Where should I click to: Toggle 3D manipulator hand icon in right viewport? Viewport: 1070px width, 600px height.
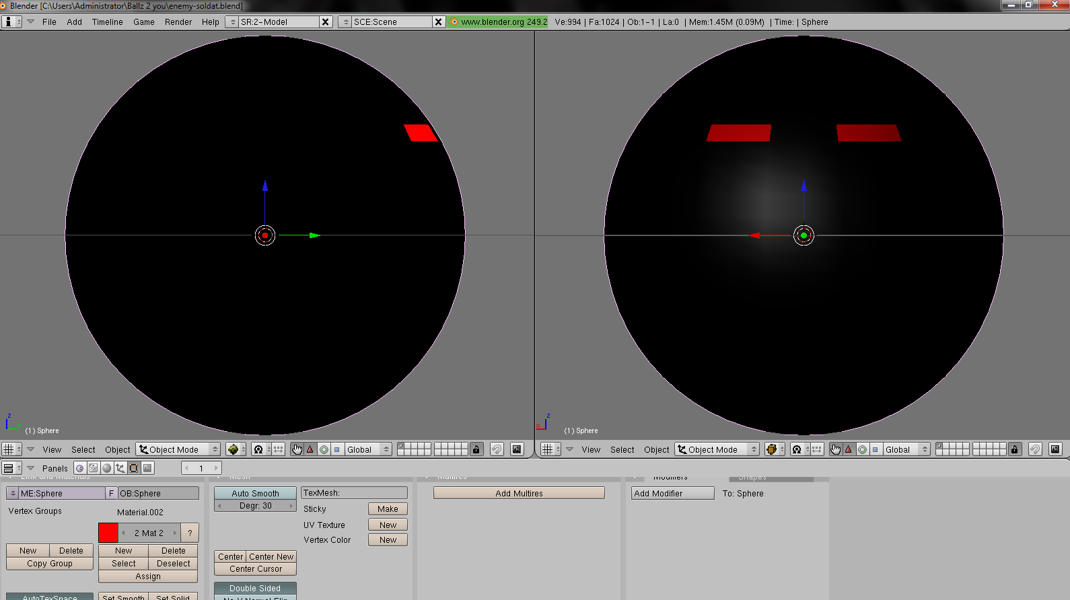point(835,449)
